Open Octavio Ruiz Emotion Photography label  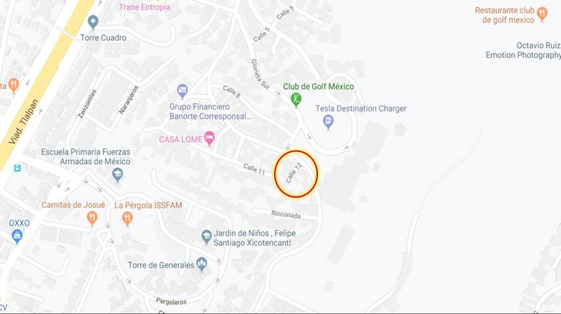pos(523,50)
